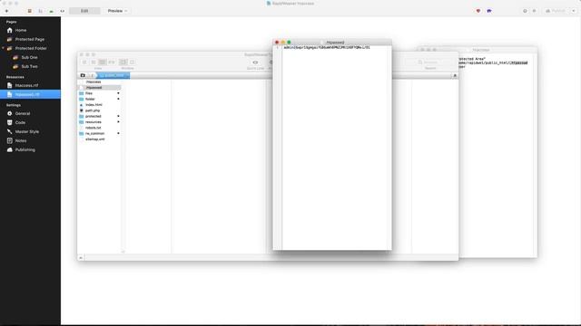Add a new page with the plus button
581x326 pixels.
point(6,11)
